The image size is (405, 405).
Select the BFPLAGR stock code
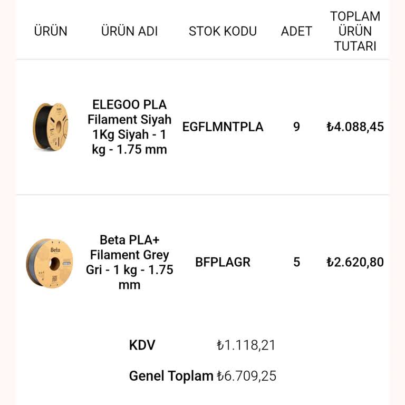[x=223, y=262]
